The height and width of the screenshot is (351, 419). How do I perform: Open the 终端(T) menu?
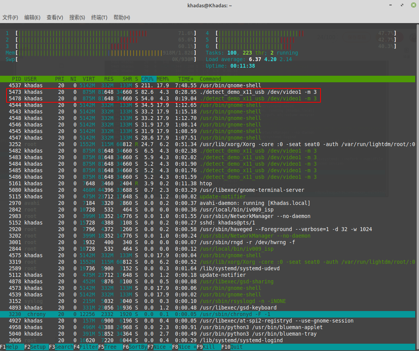(99, 17)
